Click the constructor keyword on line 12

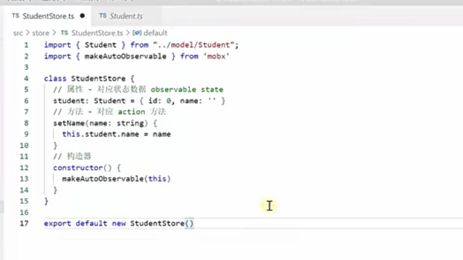pyautogui.click(x=78, y=168)
